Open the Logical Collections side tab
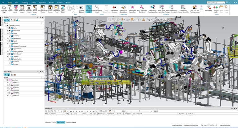This screenshot has height=128, width=238. pos(2,48)
